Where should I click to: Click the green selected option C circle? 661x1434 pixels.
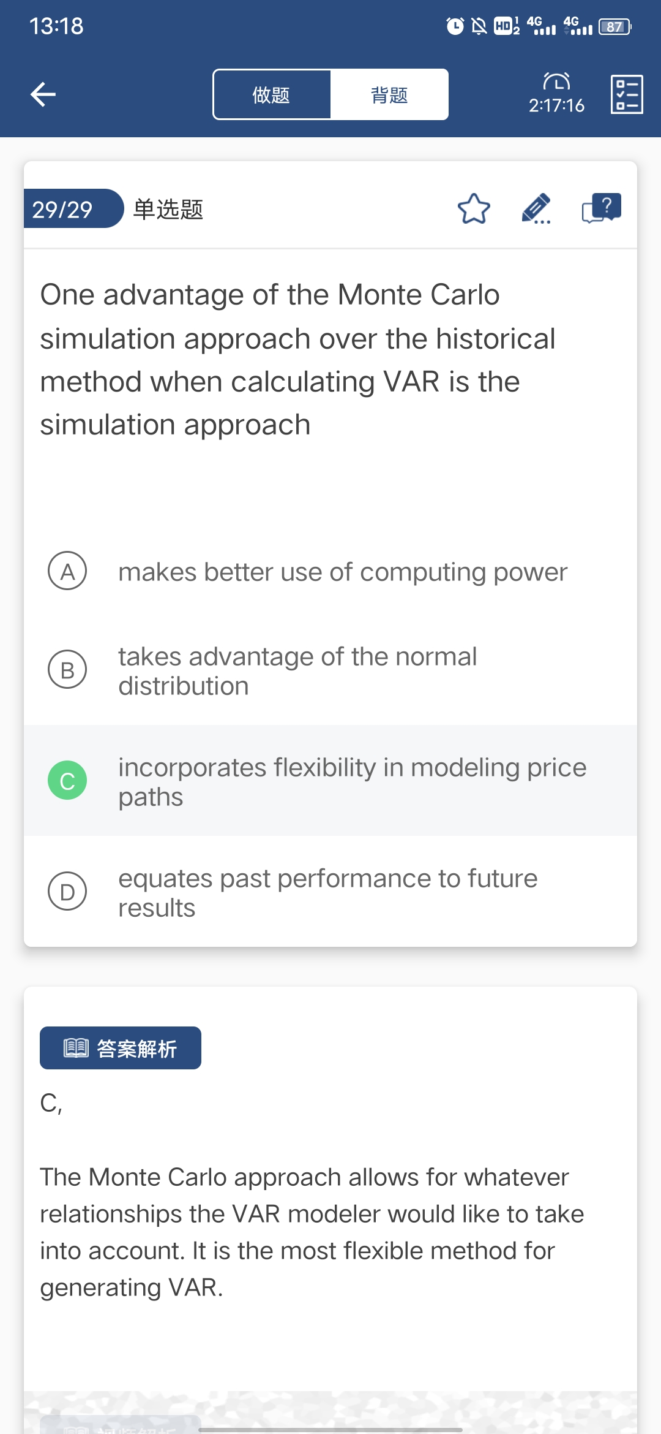(67, 781)
